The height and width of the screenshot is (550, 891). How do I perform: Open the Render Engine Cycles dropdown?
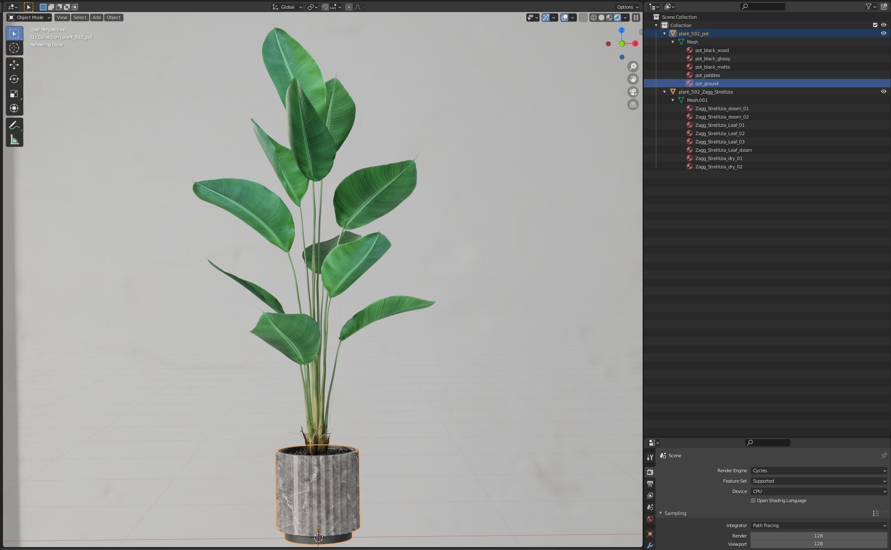[x=818, y=471]
